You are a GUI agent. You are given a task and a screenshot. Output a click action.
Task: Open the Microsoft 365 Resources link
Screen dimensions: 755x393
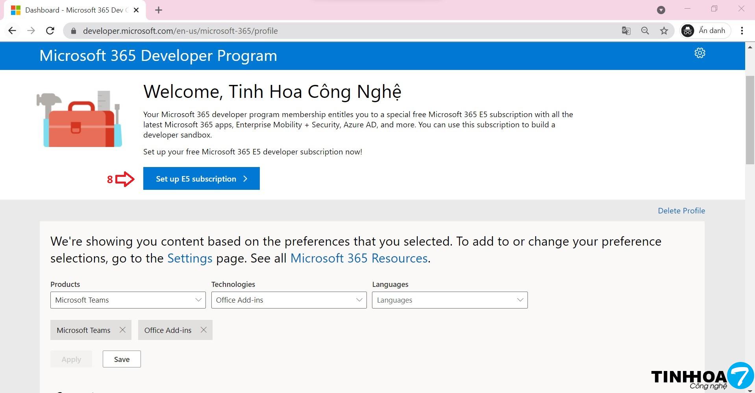(359, 258)
